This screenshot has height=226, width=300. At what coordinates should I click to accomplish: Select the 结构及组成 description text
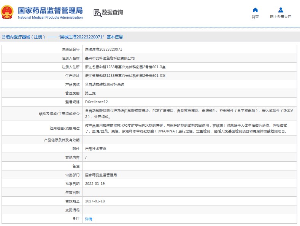pyautogui.click(x=189, y=114)
